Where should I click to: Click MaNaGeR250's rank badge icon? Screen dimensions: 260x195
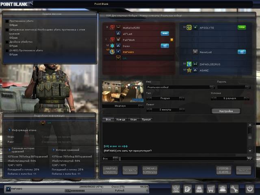coord(118,27)
